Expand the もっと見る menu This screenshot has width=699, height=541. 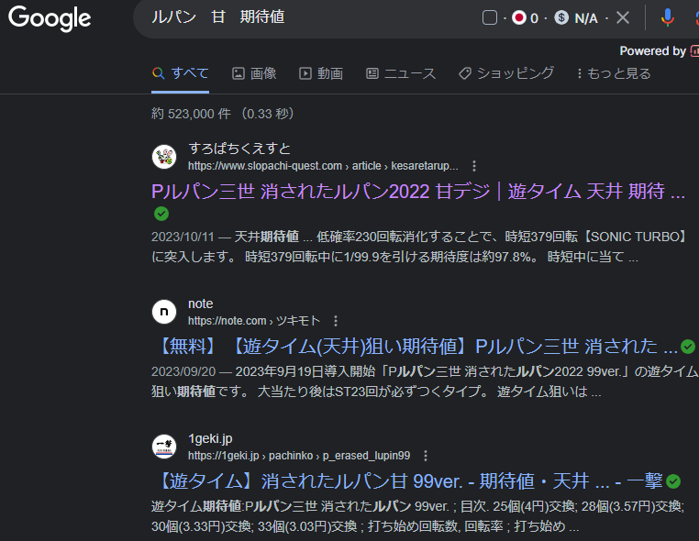pyautogui.click(x=614, y=73)
